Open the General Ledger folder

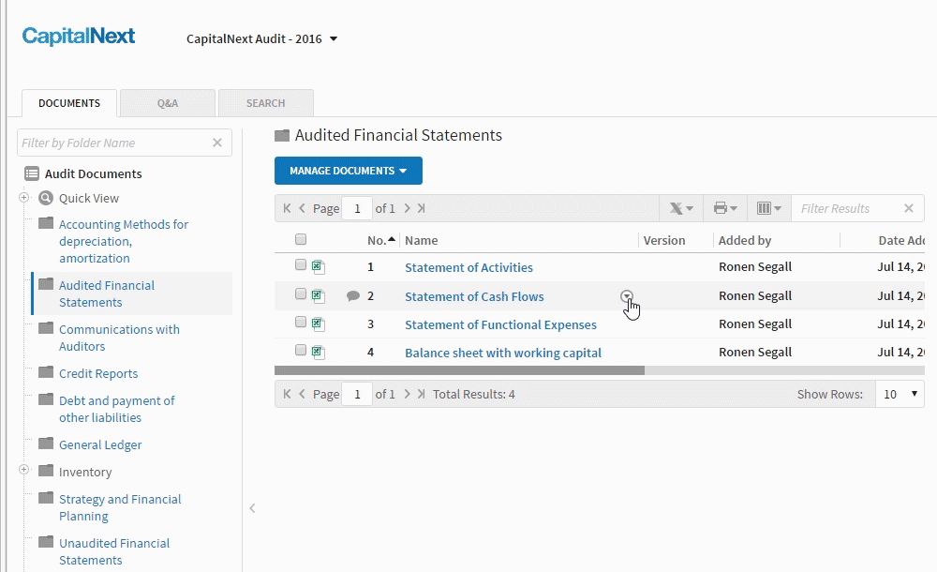pyautogui.click(x=100, y=444)
